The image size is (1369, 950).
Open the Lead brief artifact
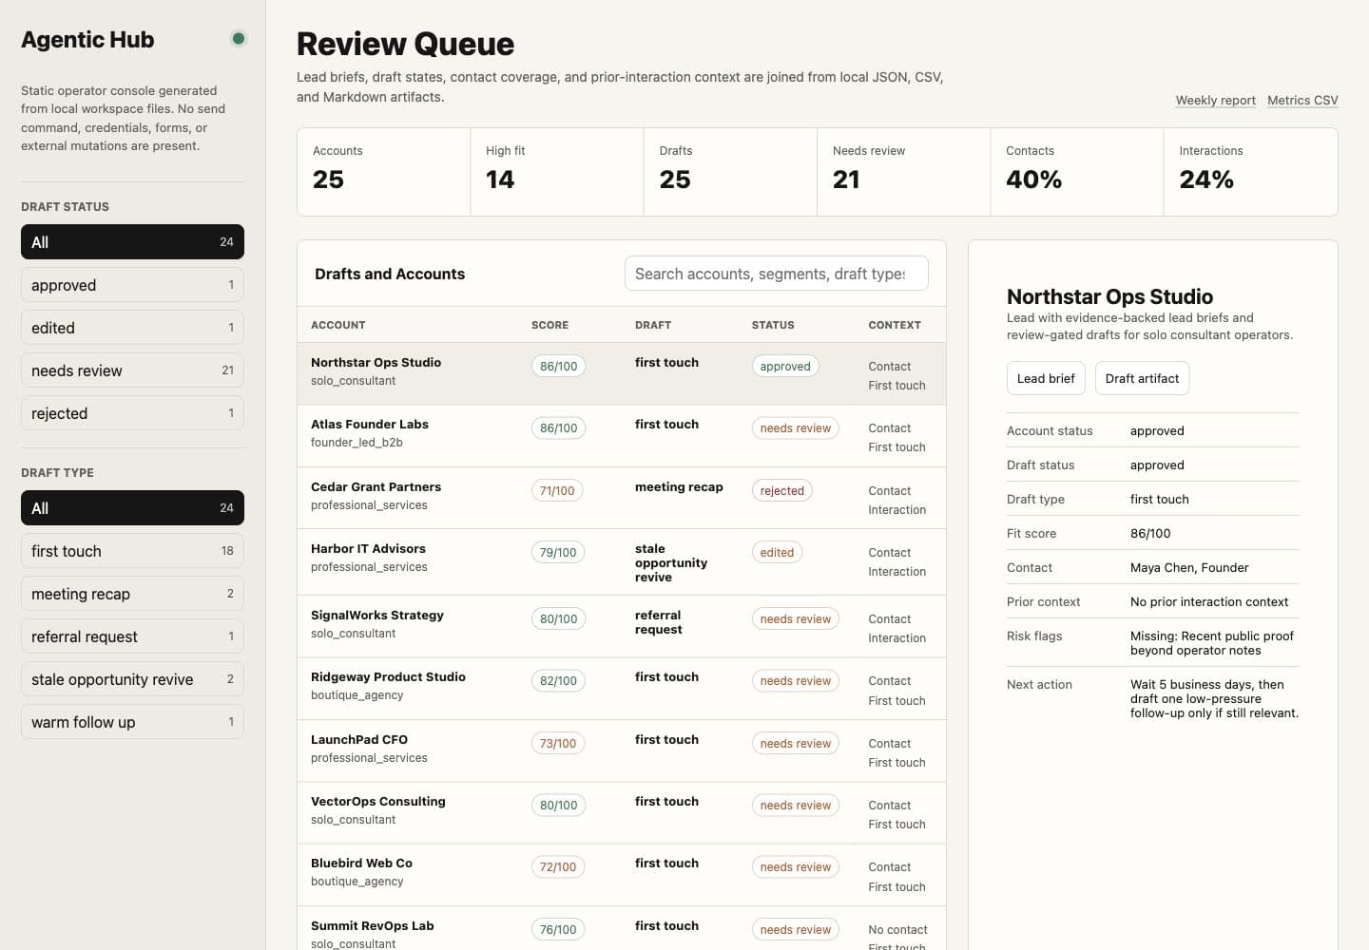(x=1046, y=378)
